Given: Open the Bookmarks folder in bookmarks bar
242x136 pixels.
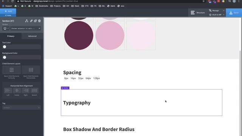Looking at the screenshot, I should point(42,6).
